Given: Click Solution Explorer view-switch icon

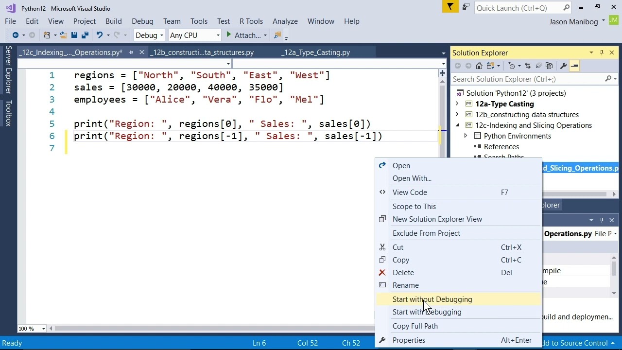Looking at the screenshot, I should point(490,66).
